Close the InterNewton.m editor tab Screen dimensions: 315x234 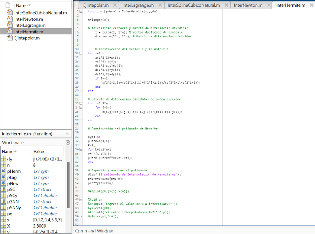pyautogui.click(x=269, y=6)
